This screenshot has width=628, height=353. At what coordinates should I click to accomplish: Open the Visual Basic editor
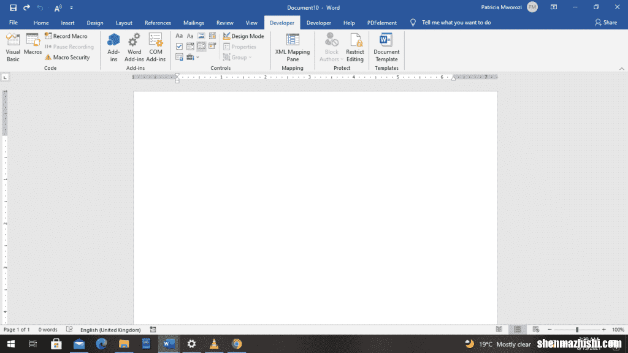[13, 47]
